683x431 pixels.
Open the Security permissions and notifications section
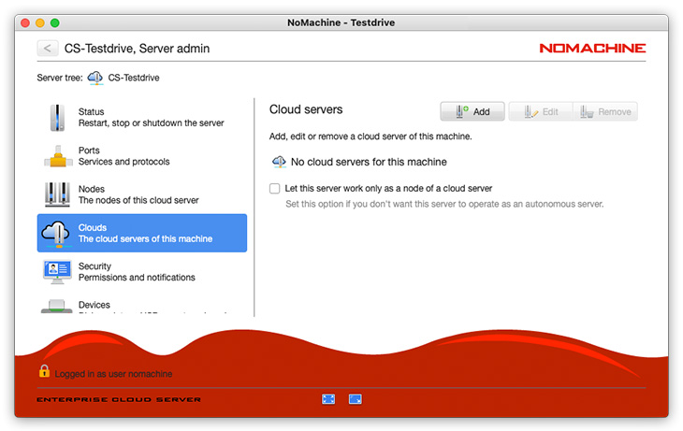click(137, 272)
